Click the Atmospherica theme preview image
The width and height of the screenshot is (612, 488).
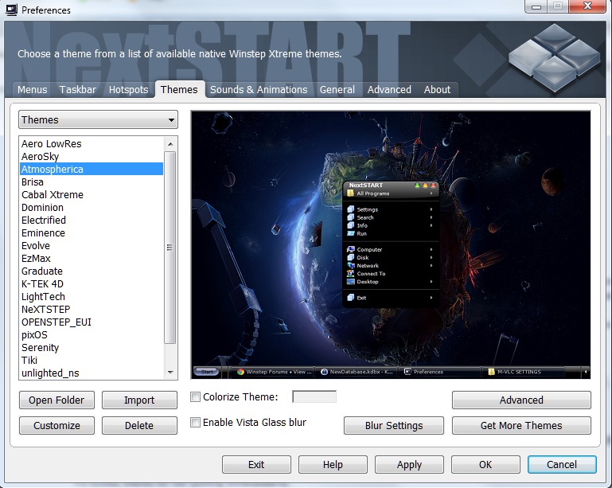391,245
